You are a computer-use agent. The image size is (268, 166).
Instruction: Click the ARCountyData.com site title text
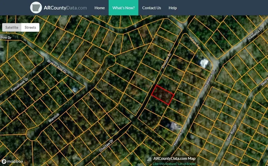[x=65, y=8]
